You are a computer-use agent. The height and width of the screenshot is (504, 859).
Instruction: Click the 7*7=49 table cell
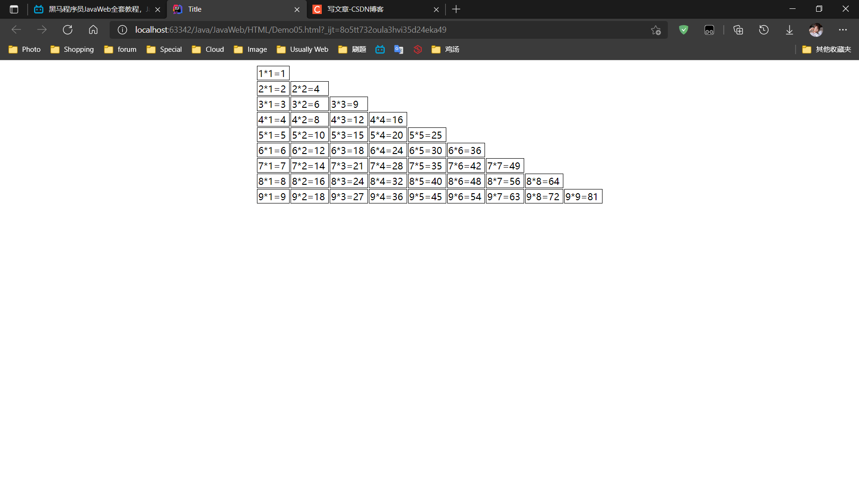pyautogui.click(x=505, y=166)
